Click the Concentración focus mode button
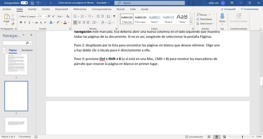This screenshot has width=263, height=139. pos(194,137)
